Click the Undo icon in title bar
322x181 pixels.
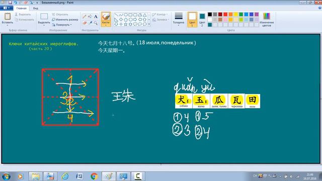coord(16,3)
